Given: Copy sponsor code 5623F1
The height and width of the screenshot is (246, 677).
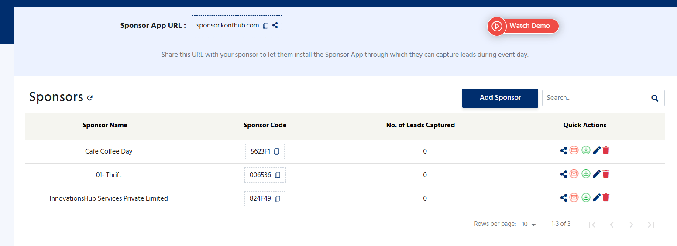Looking at the screenshot, I should [276, 152].
